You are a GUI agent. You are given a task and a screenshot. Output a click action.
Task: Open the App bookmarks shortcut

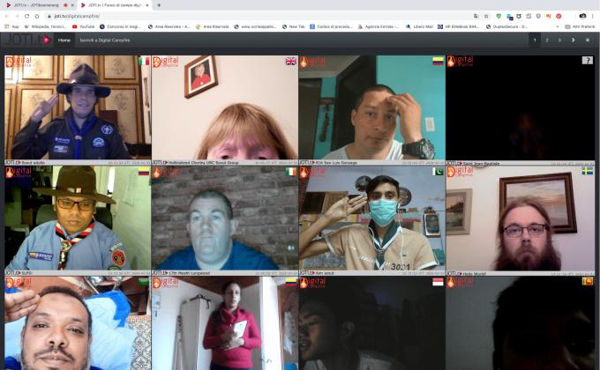point(11,26)
